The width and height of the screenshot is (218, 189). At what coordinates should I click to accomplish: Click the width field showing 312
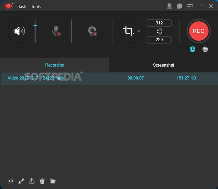[x=159, y=23]
